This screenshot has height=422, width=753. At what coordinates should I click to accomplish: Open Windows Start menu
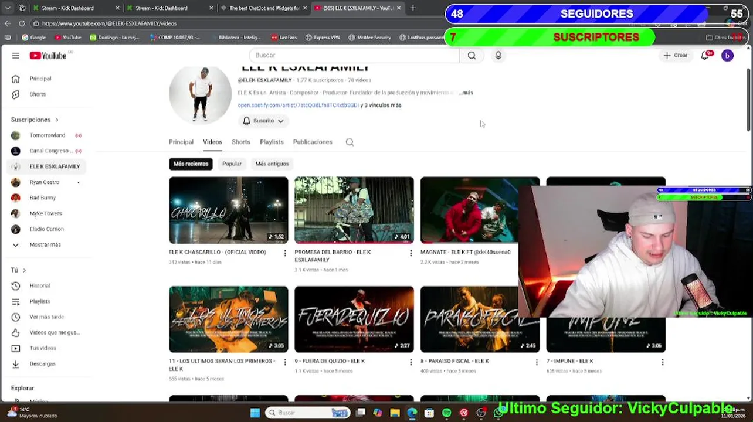click(255, 413)
